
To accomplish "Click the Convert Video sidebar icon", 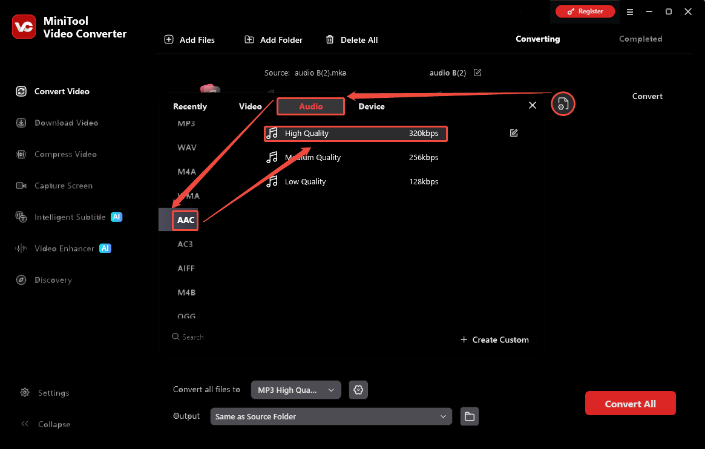I will pos(21,92).
